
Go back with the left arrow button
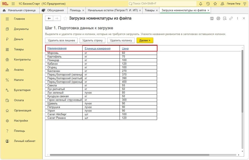pyautogui.click(x=49, y=18)
